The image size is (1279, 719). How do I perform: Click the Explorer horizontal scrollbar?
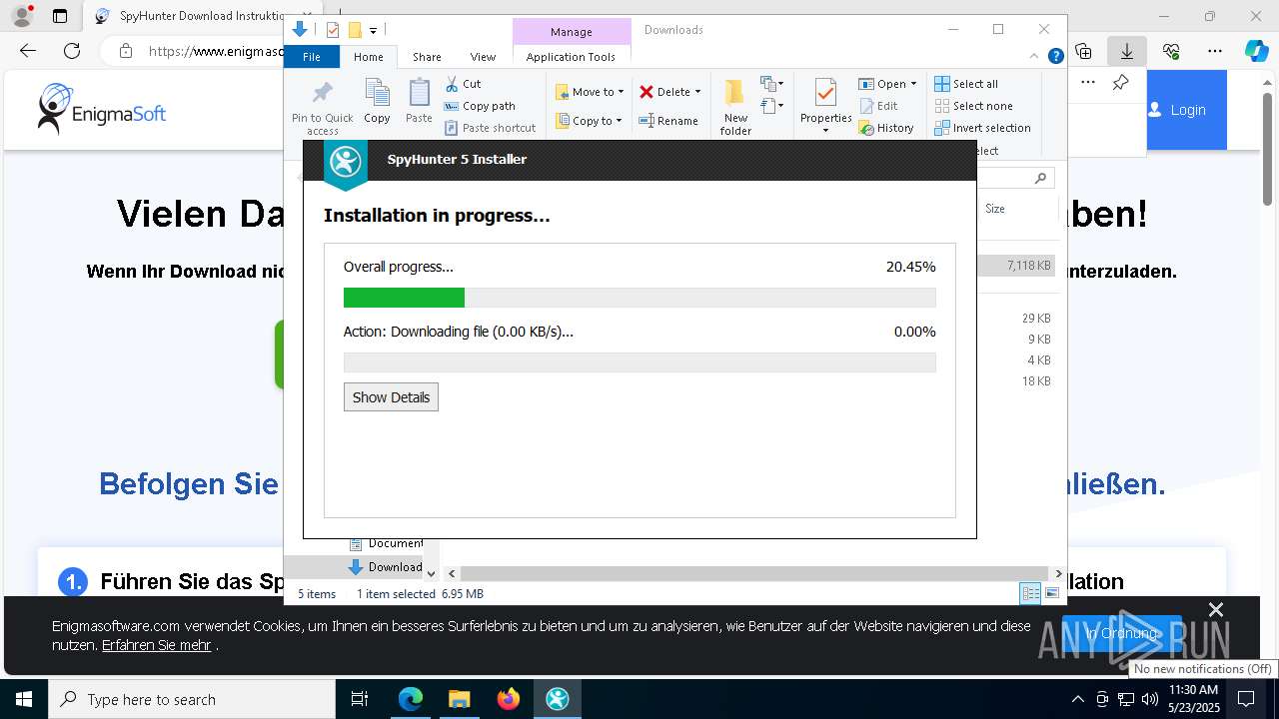tap(754, 573)
